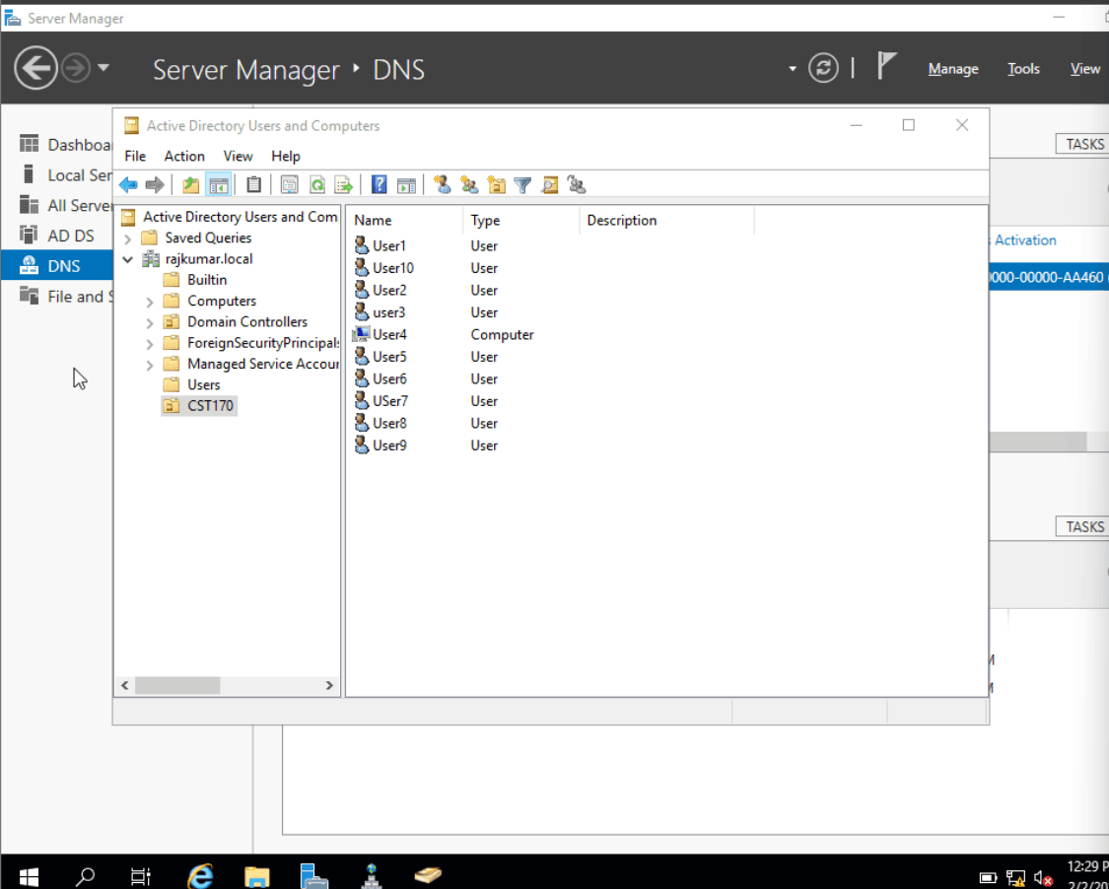
Task: Open Server Manager notifications flag
Action: pyautogui.click(x=886, y=66)
